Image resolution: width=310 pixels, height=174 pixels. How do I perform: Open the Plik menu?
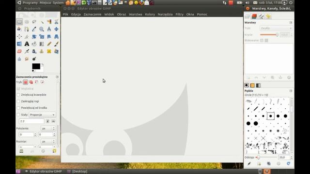(x=65, y=14)
